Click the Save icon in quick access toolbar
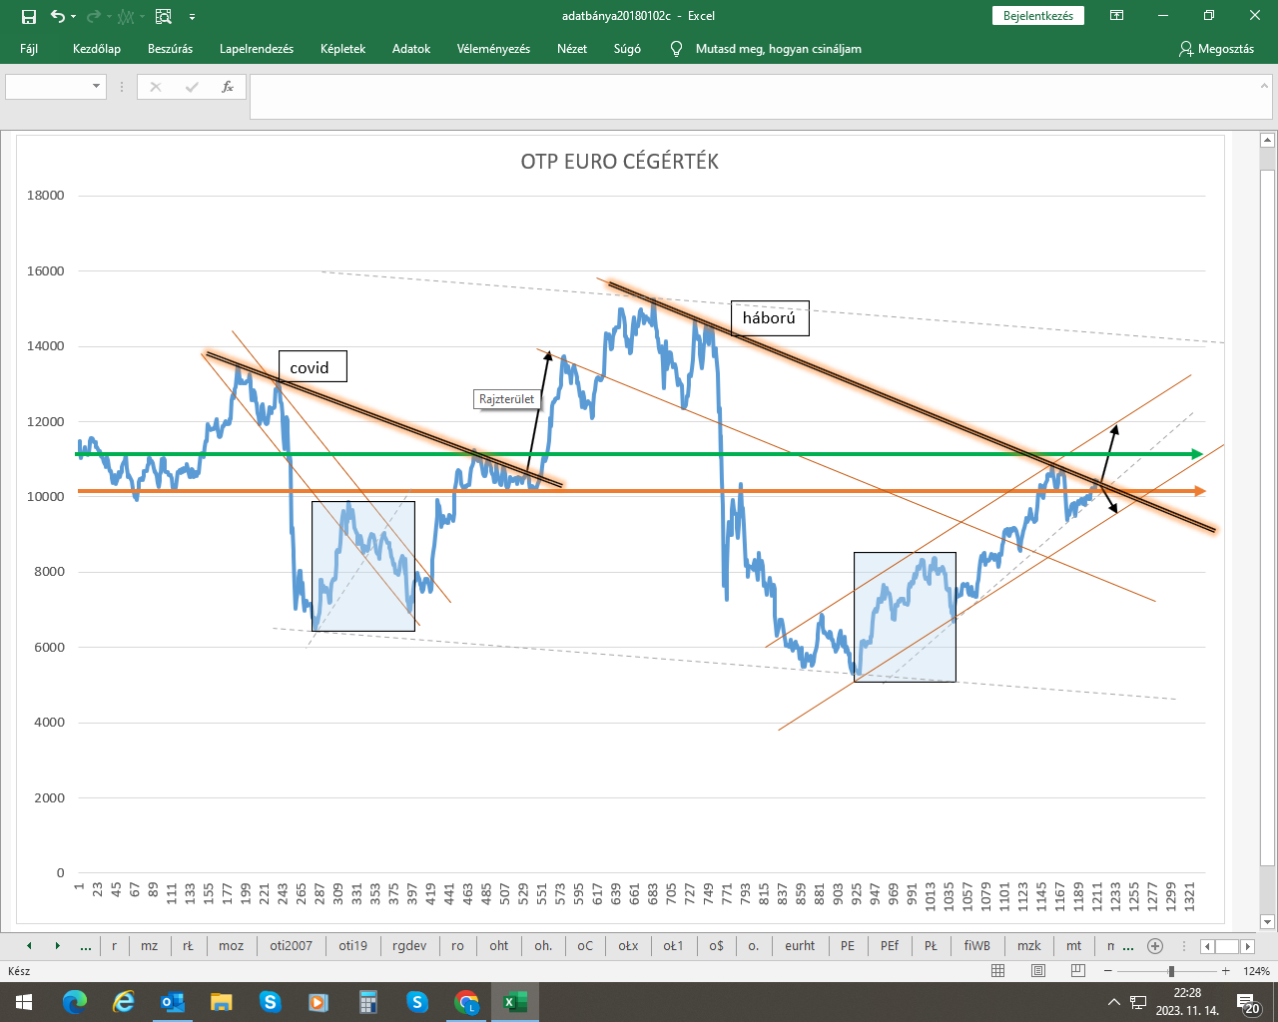 tap(28, 16)
